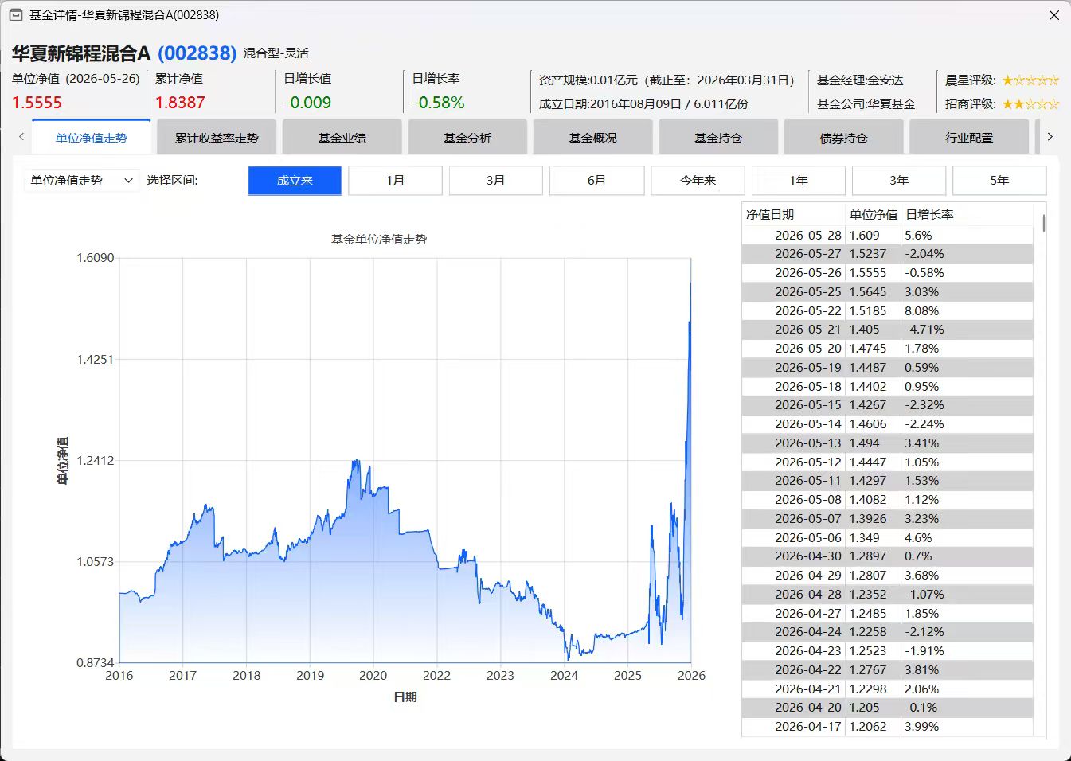The width and height of the screenshot is (1071, 761).
Task: Select the row dated 2026-05-26
Action: [x=888, y=273]
